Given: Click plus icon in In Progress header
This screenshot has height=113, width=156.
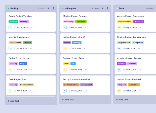Looking at the screenshot, I should point(103,8).
